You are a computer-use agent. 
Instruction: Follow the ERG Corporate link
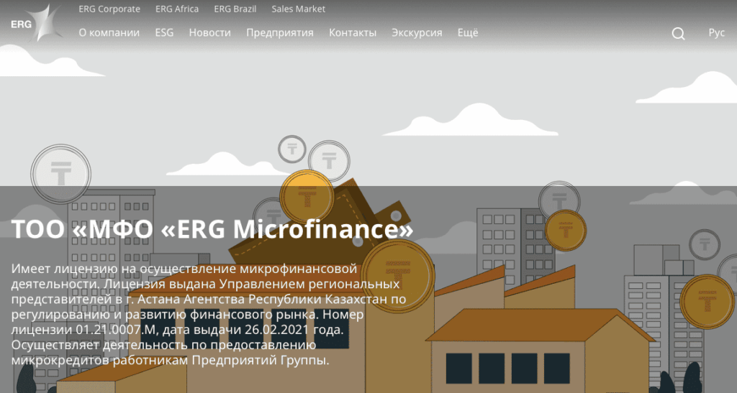[109, 9]
